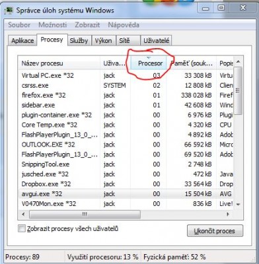Click the processor value 03

point(157,75)
